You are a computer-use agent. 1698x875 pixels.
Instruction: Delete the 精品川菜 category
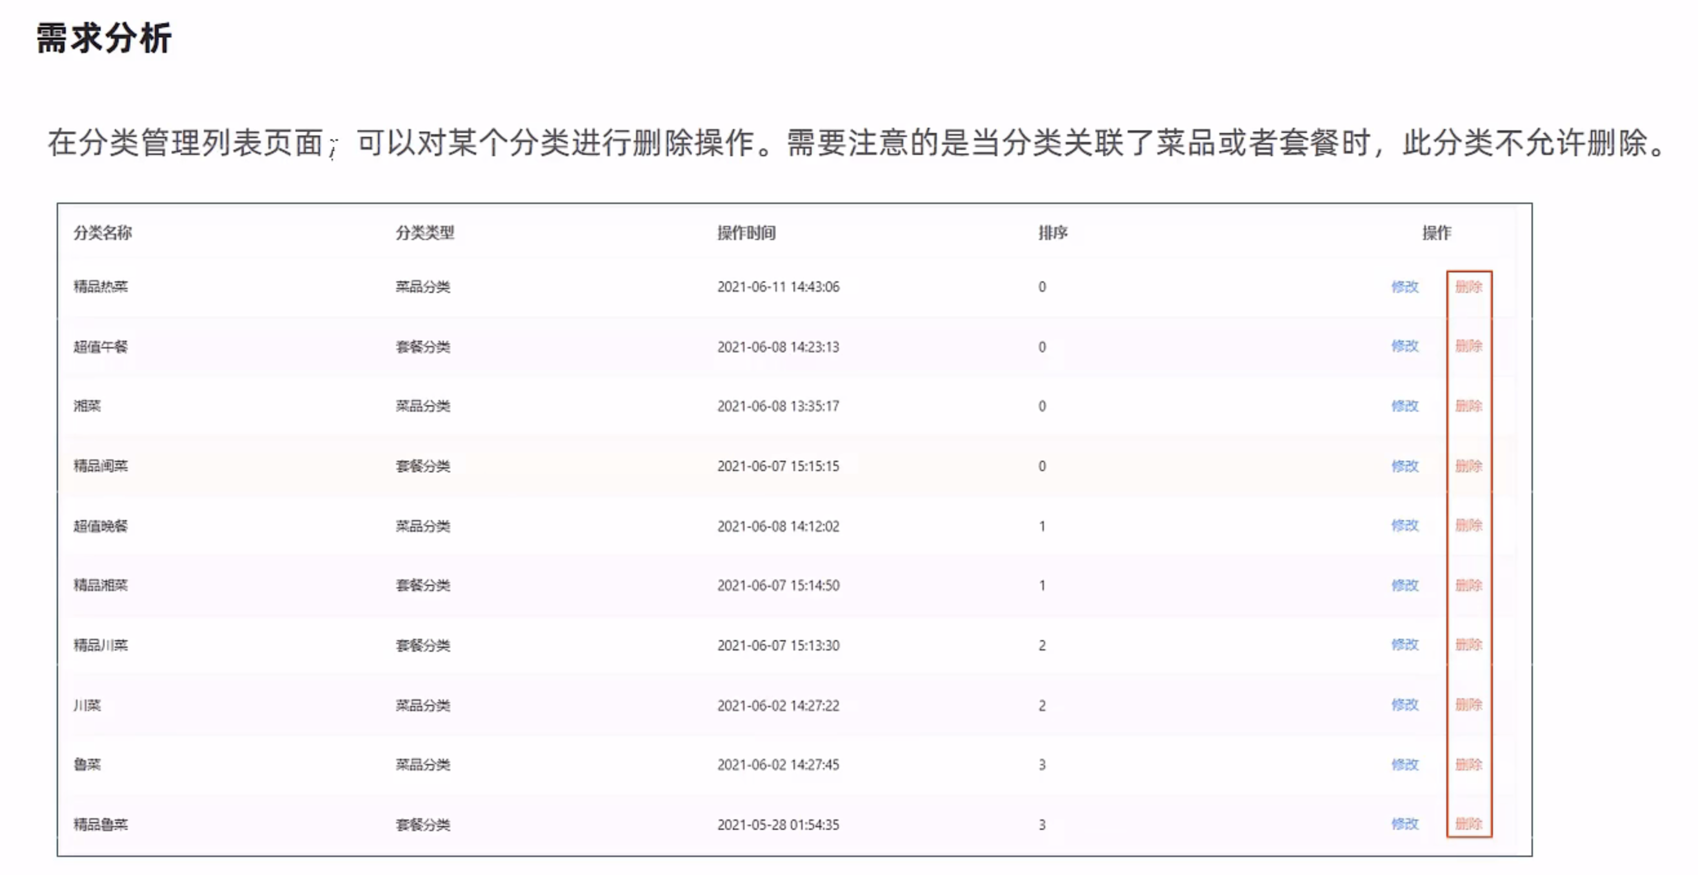[1468, 645]
